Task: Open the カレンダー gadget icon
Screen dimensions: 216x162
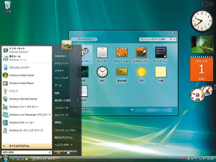Action: coord(102,52)
